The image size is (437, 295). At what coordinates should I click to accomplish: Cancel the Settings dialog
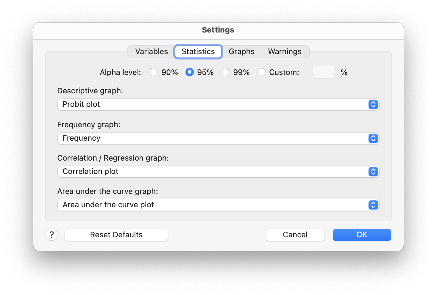click(295, 235)
